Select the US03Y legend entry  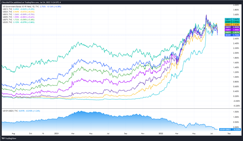point(19,14)
